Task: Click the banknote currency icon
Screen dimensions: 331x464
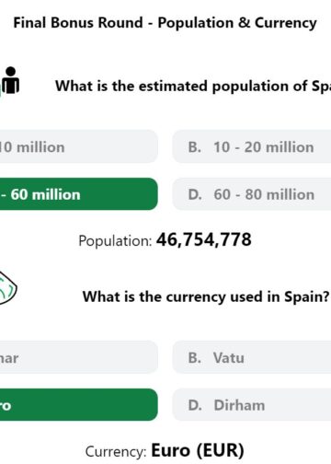Action: [x=8, y=287]
